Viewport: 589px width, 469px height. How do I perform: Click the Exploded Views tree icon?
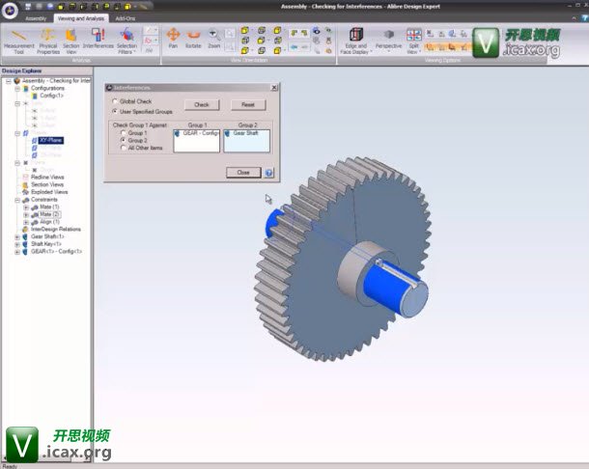coord(25,192)
